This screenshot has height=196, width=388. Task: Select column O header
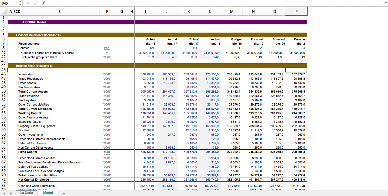click(x=275, y=12)
